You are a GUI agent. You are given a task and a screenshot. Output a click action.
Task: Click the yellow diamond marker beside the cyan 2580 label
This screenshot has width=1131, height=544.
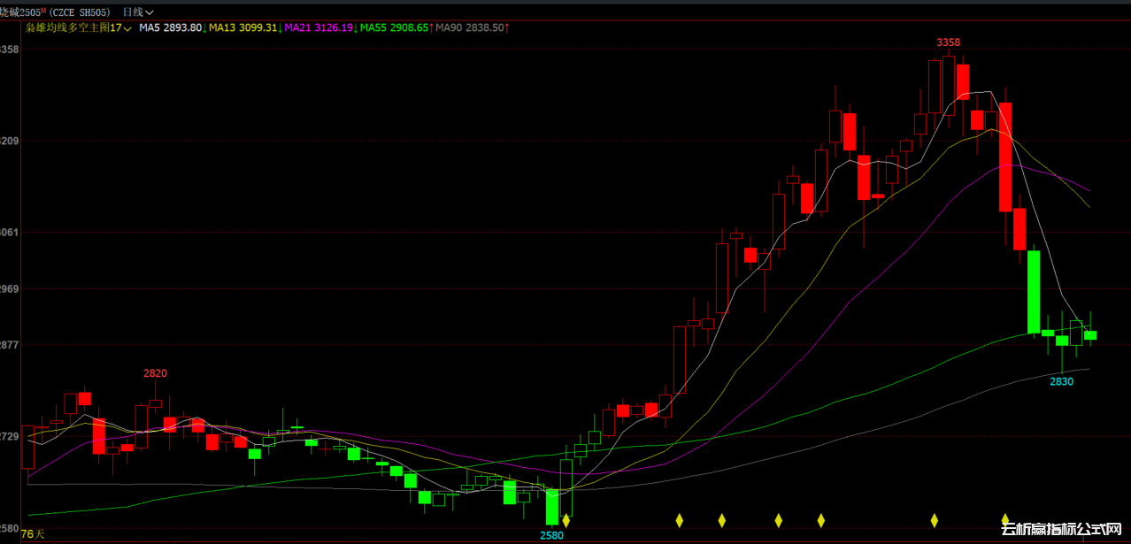point(566,520)
